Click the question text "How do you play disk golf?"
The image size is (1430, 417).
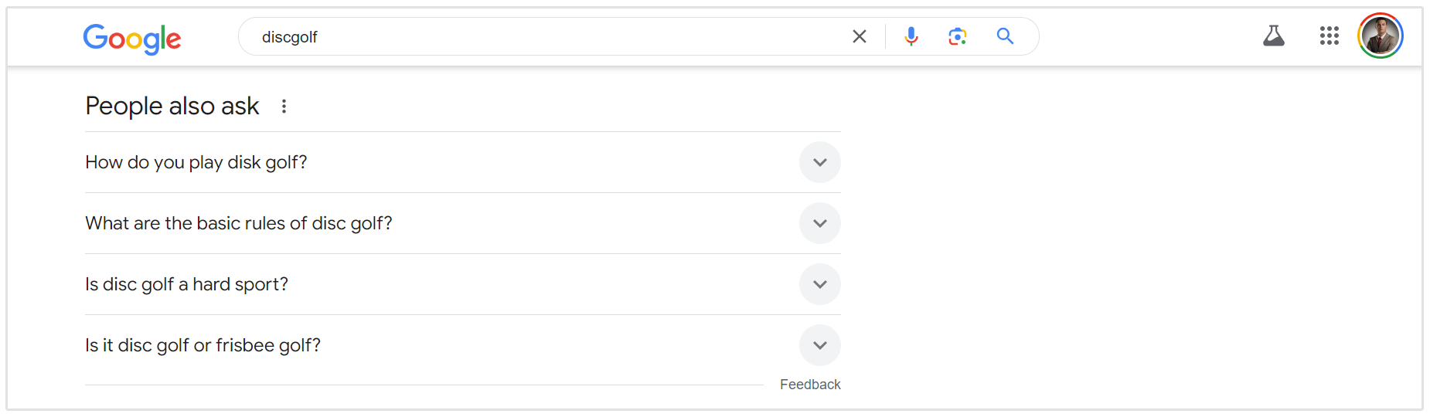196,162
